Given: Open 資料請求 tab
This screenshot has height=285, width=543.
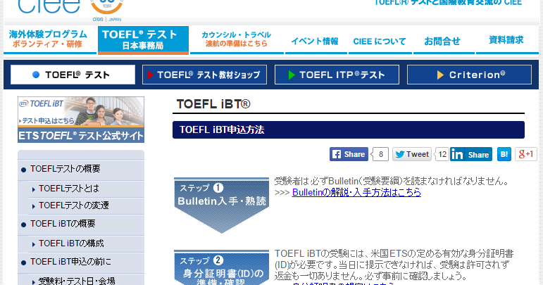Looking at the screenshot, I should click(x=507, y=41).
